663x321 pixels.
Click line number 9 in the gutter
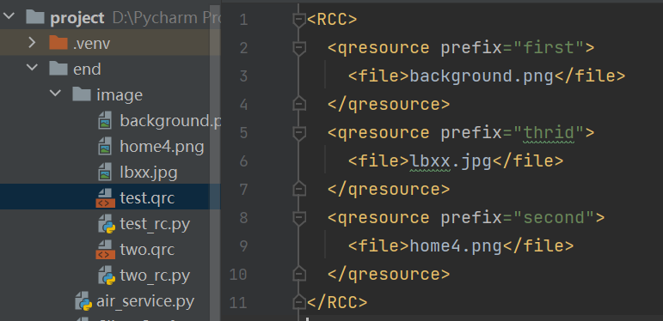tap(243, 246)
